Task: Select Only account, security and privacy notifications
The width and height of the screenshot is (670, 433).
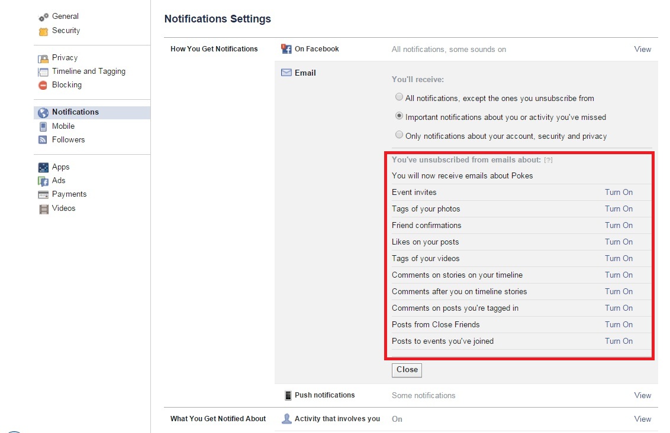Action: point(400,135)
